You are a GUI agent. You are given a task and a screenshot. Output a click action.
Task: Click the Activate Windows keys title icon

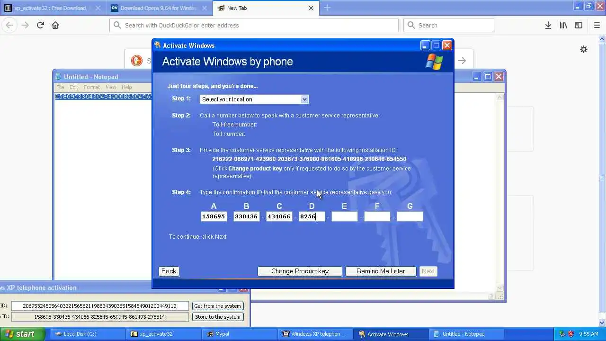158,45
